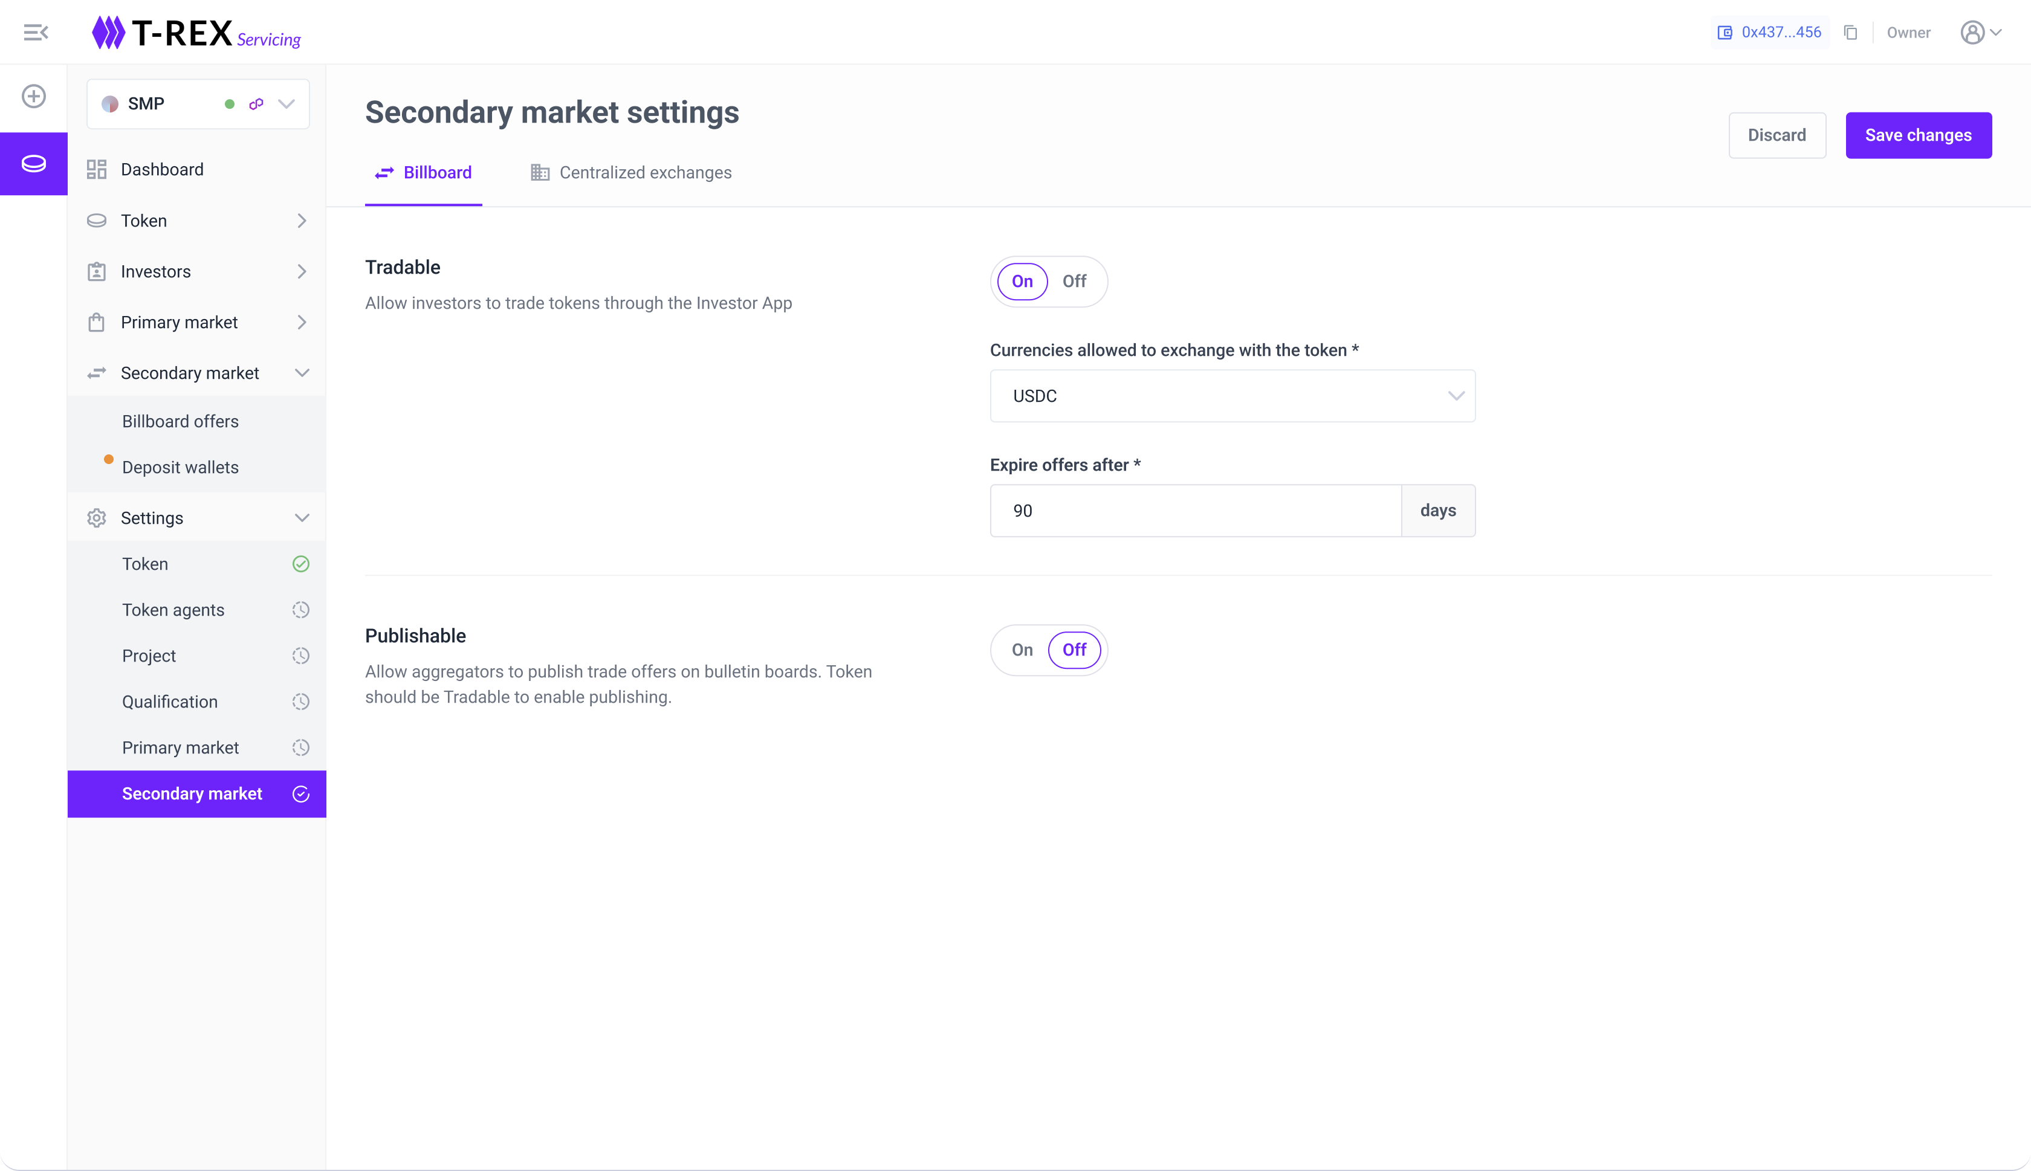Copy the wallet address with the copy icon
Viewport: 2031px width, 1171px height.
pyautogui.click(x=1851, y=32)
